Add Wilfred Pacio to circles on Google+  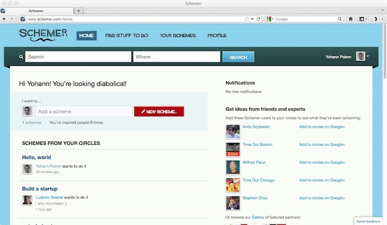(x=322, y=163)
